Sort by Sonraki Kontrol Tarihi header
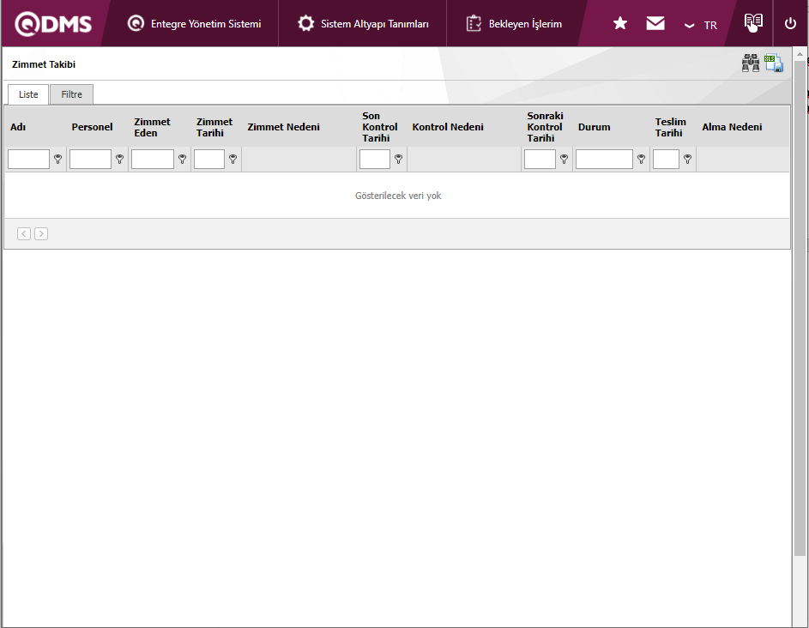This screenshot has width=809, height=628. pyautogui.click(x=546, y=127)
